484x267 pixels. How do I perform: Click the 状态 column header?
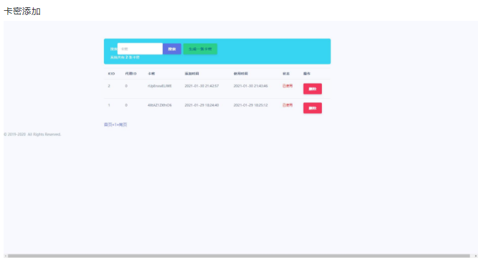[x=286, y=74]
